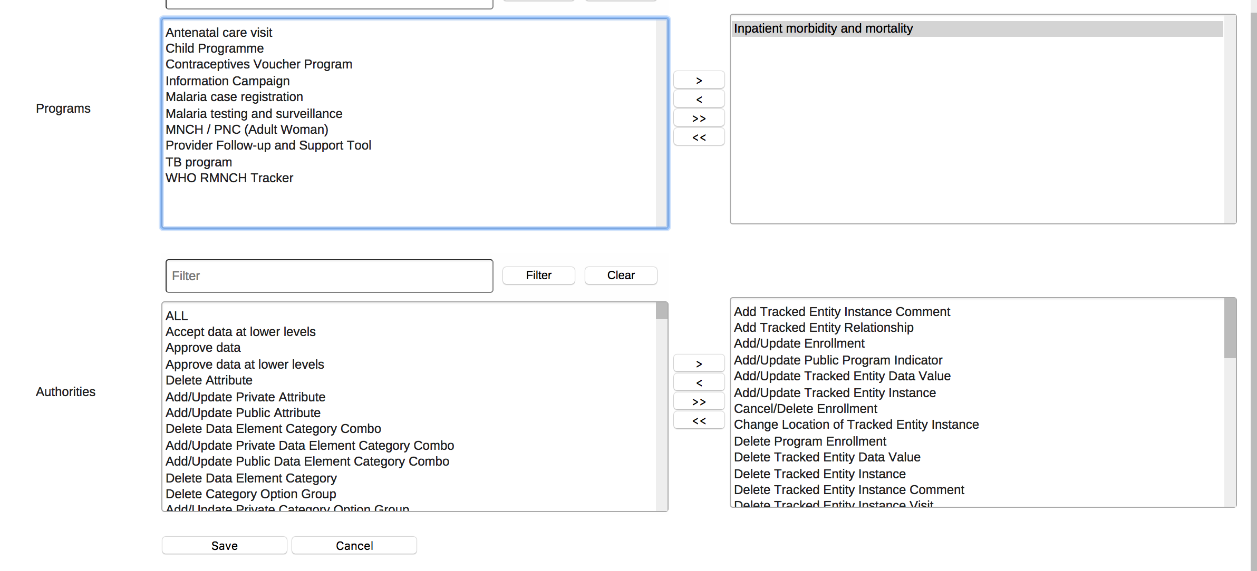This screenshot has width=1257, height=571.
Task: Select Inpatient morbidity and mortality entry
Action: [823, 28]
